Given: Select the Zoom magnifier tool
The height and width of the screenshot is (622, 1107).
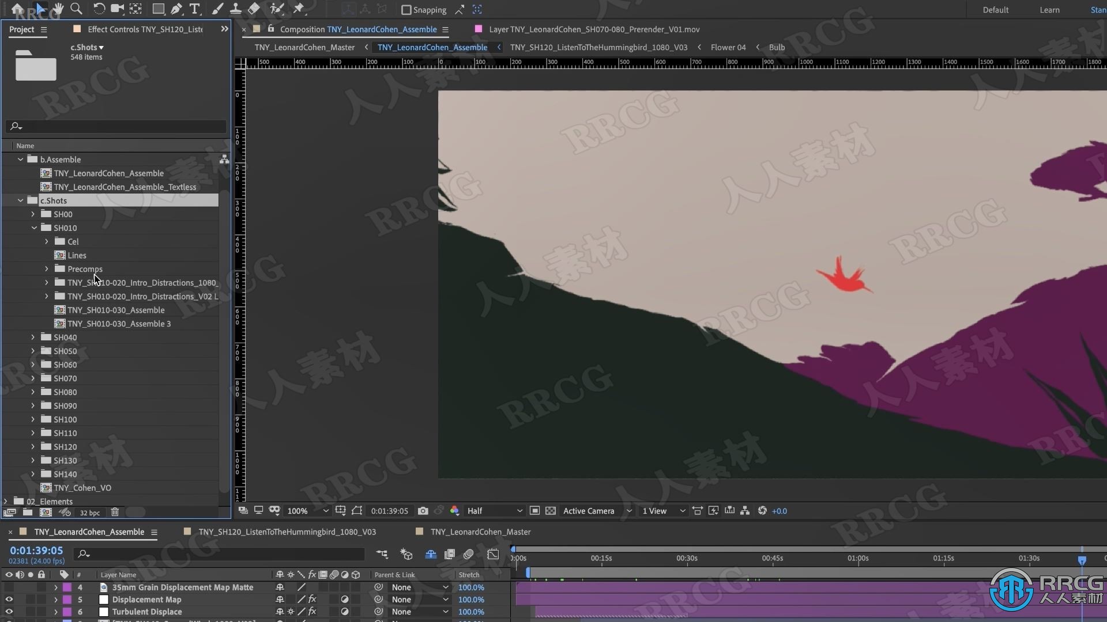Looking at the screenshot, I should [x=76, y=9].
